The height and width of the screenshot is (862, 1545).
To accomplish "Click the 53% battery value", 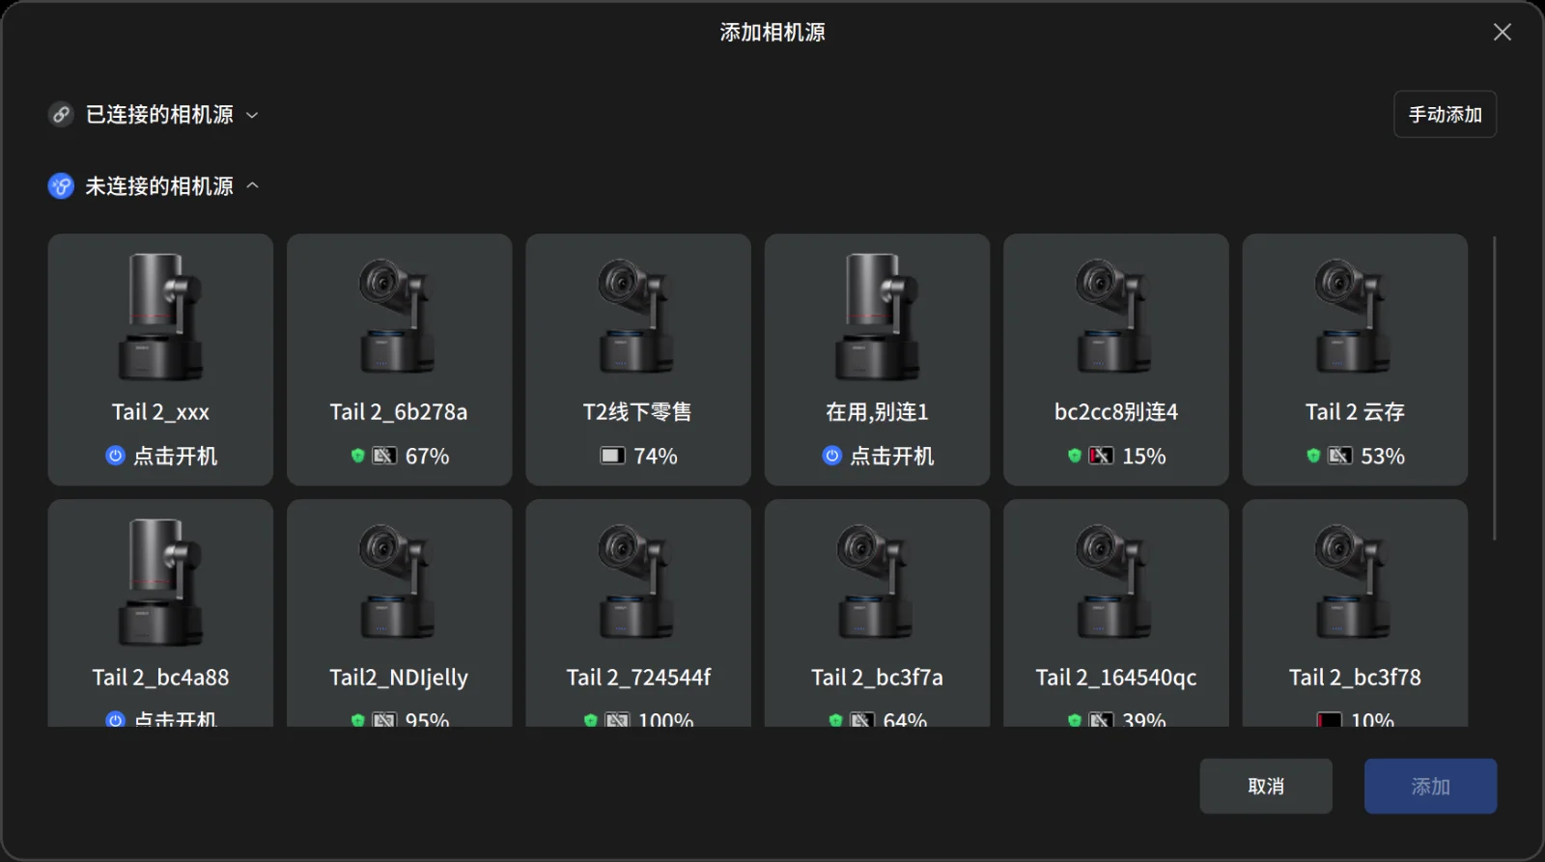I will click(1383, 456).
